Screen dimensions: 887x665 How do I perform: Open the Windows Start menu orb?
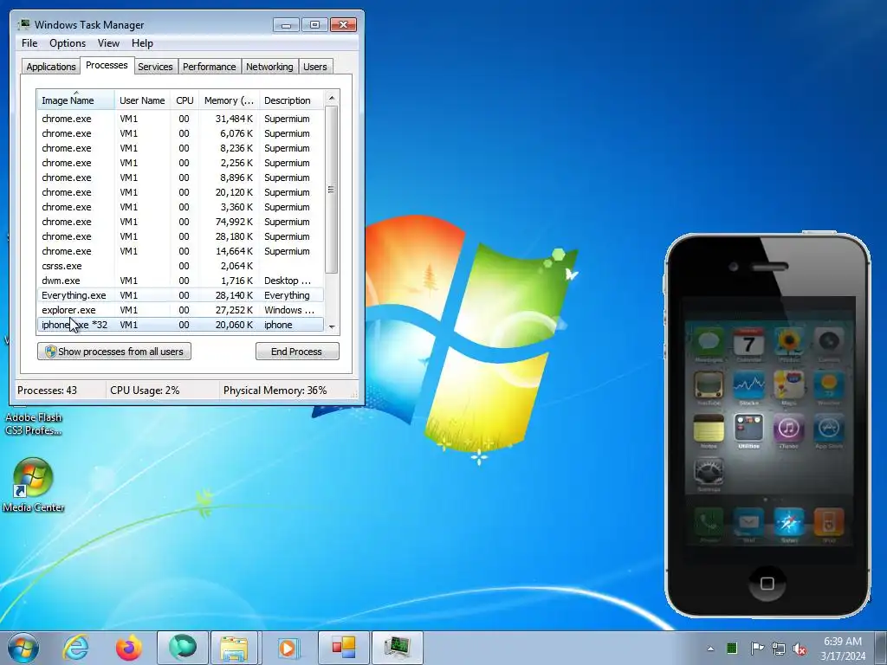point(23,648)
